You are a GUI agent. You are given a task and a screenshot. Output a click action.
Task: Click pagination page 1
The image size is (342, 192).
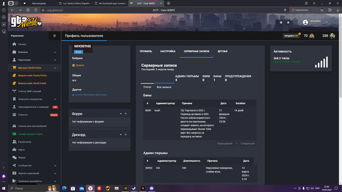click(236, 144)
